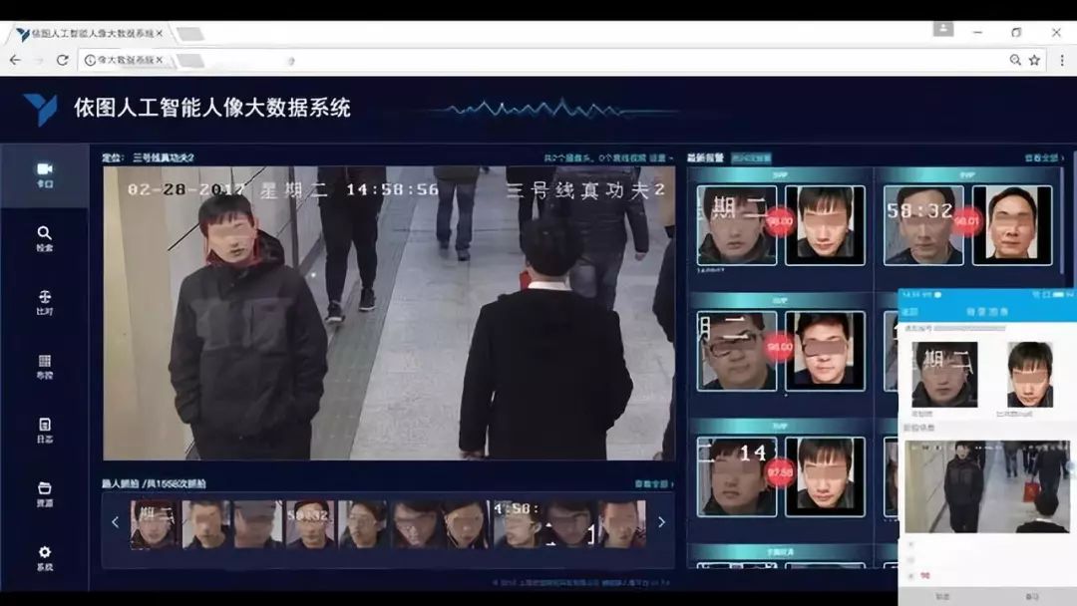This screenshot has width=1077, height=606.
Task: Bookmark the page with the star icon
Action: 1034,61
